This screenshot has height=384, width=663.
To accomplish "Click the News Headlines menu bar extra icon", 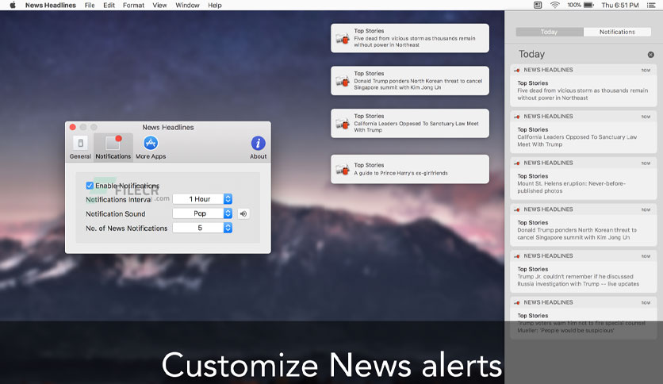I will click(x=538, y=5).
